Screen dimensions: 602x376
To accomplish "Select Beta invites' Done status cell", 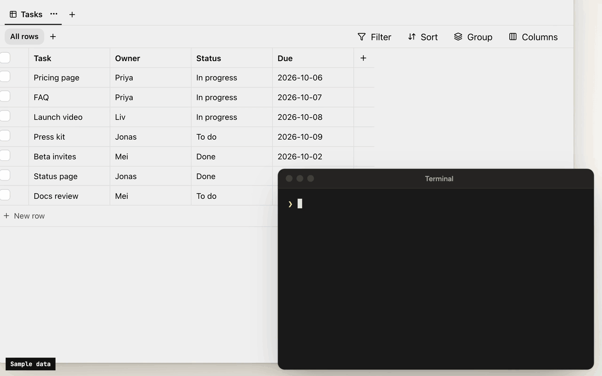I will pos(232,157).
